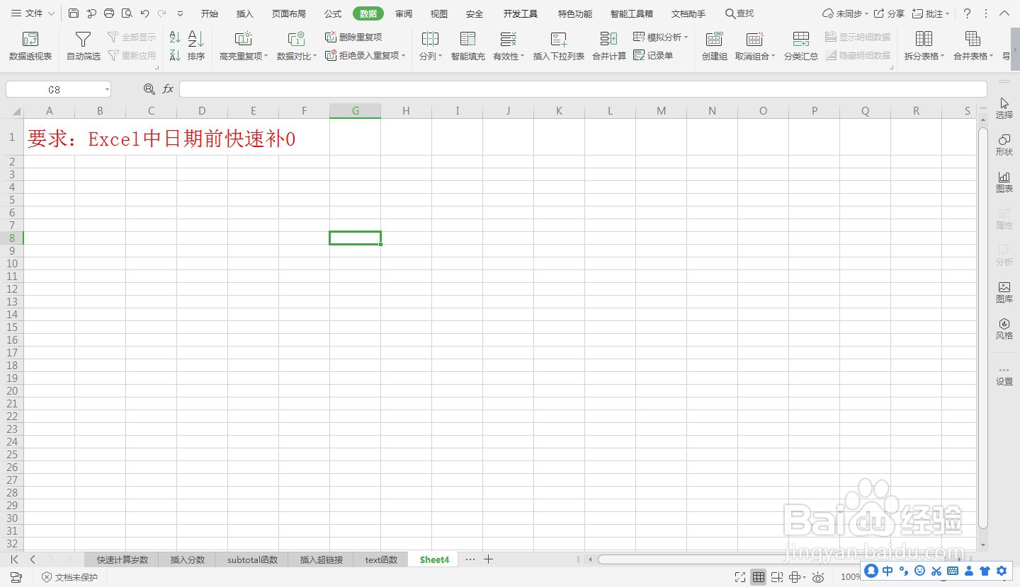The width and height of the screenshot is (1020, 587).
Task: Click the zoom magnifier beside formula bar
Action: pyautogui.click(x=149, y=89)
